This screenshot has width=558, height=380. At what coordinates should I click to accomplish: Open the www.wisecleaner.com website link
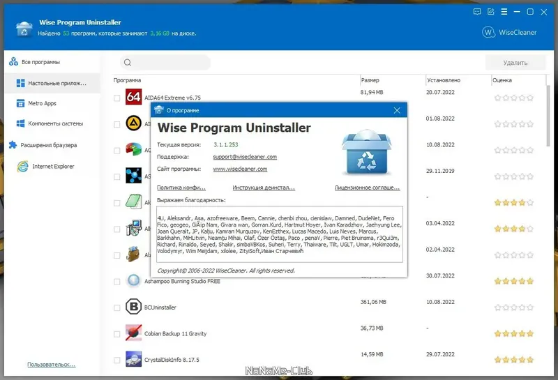pos(240,169)
